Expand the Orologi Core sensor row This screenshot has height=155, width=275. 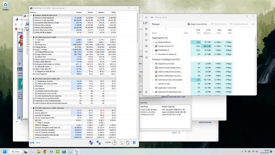34,45
